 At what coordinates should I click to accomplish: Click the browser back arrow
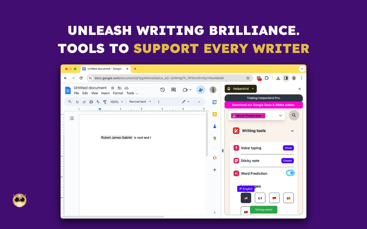click(65, 78)
